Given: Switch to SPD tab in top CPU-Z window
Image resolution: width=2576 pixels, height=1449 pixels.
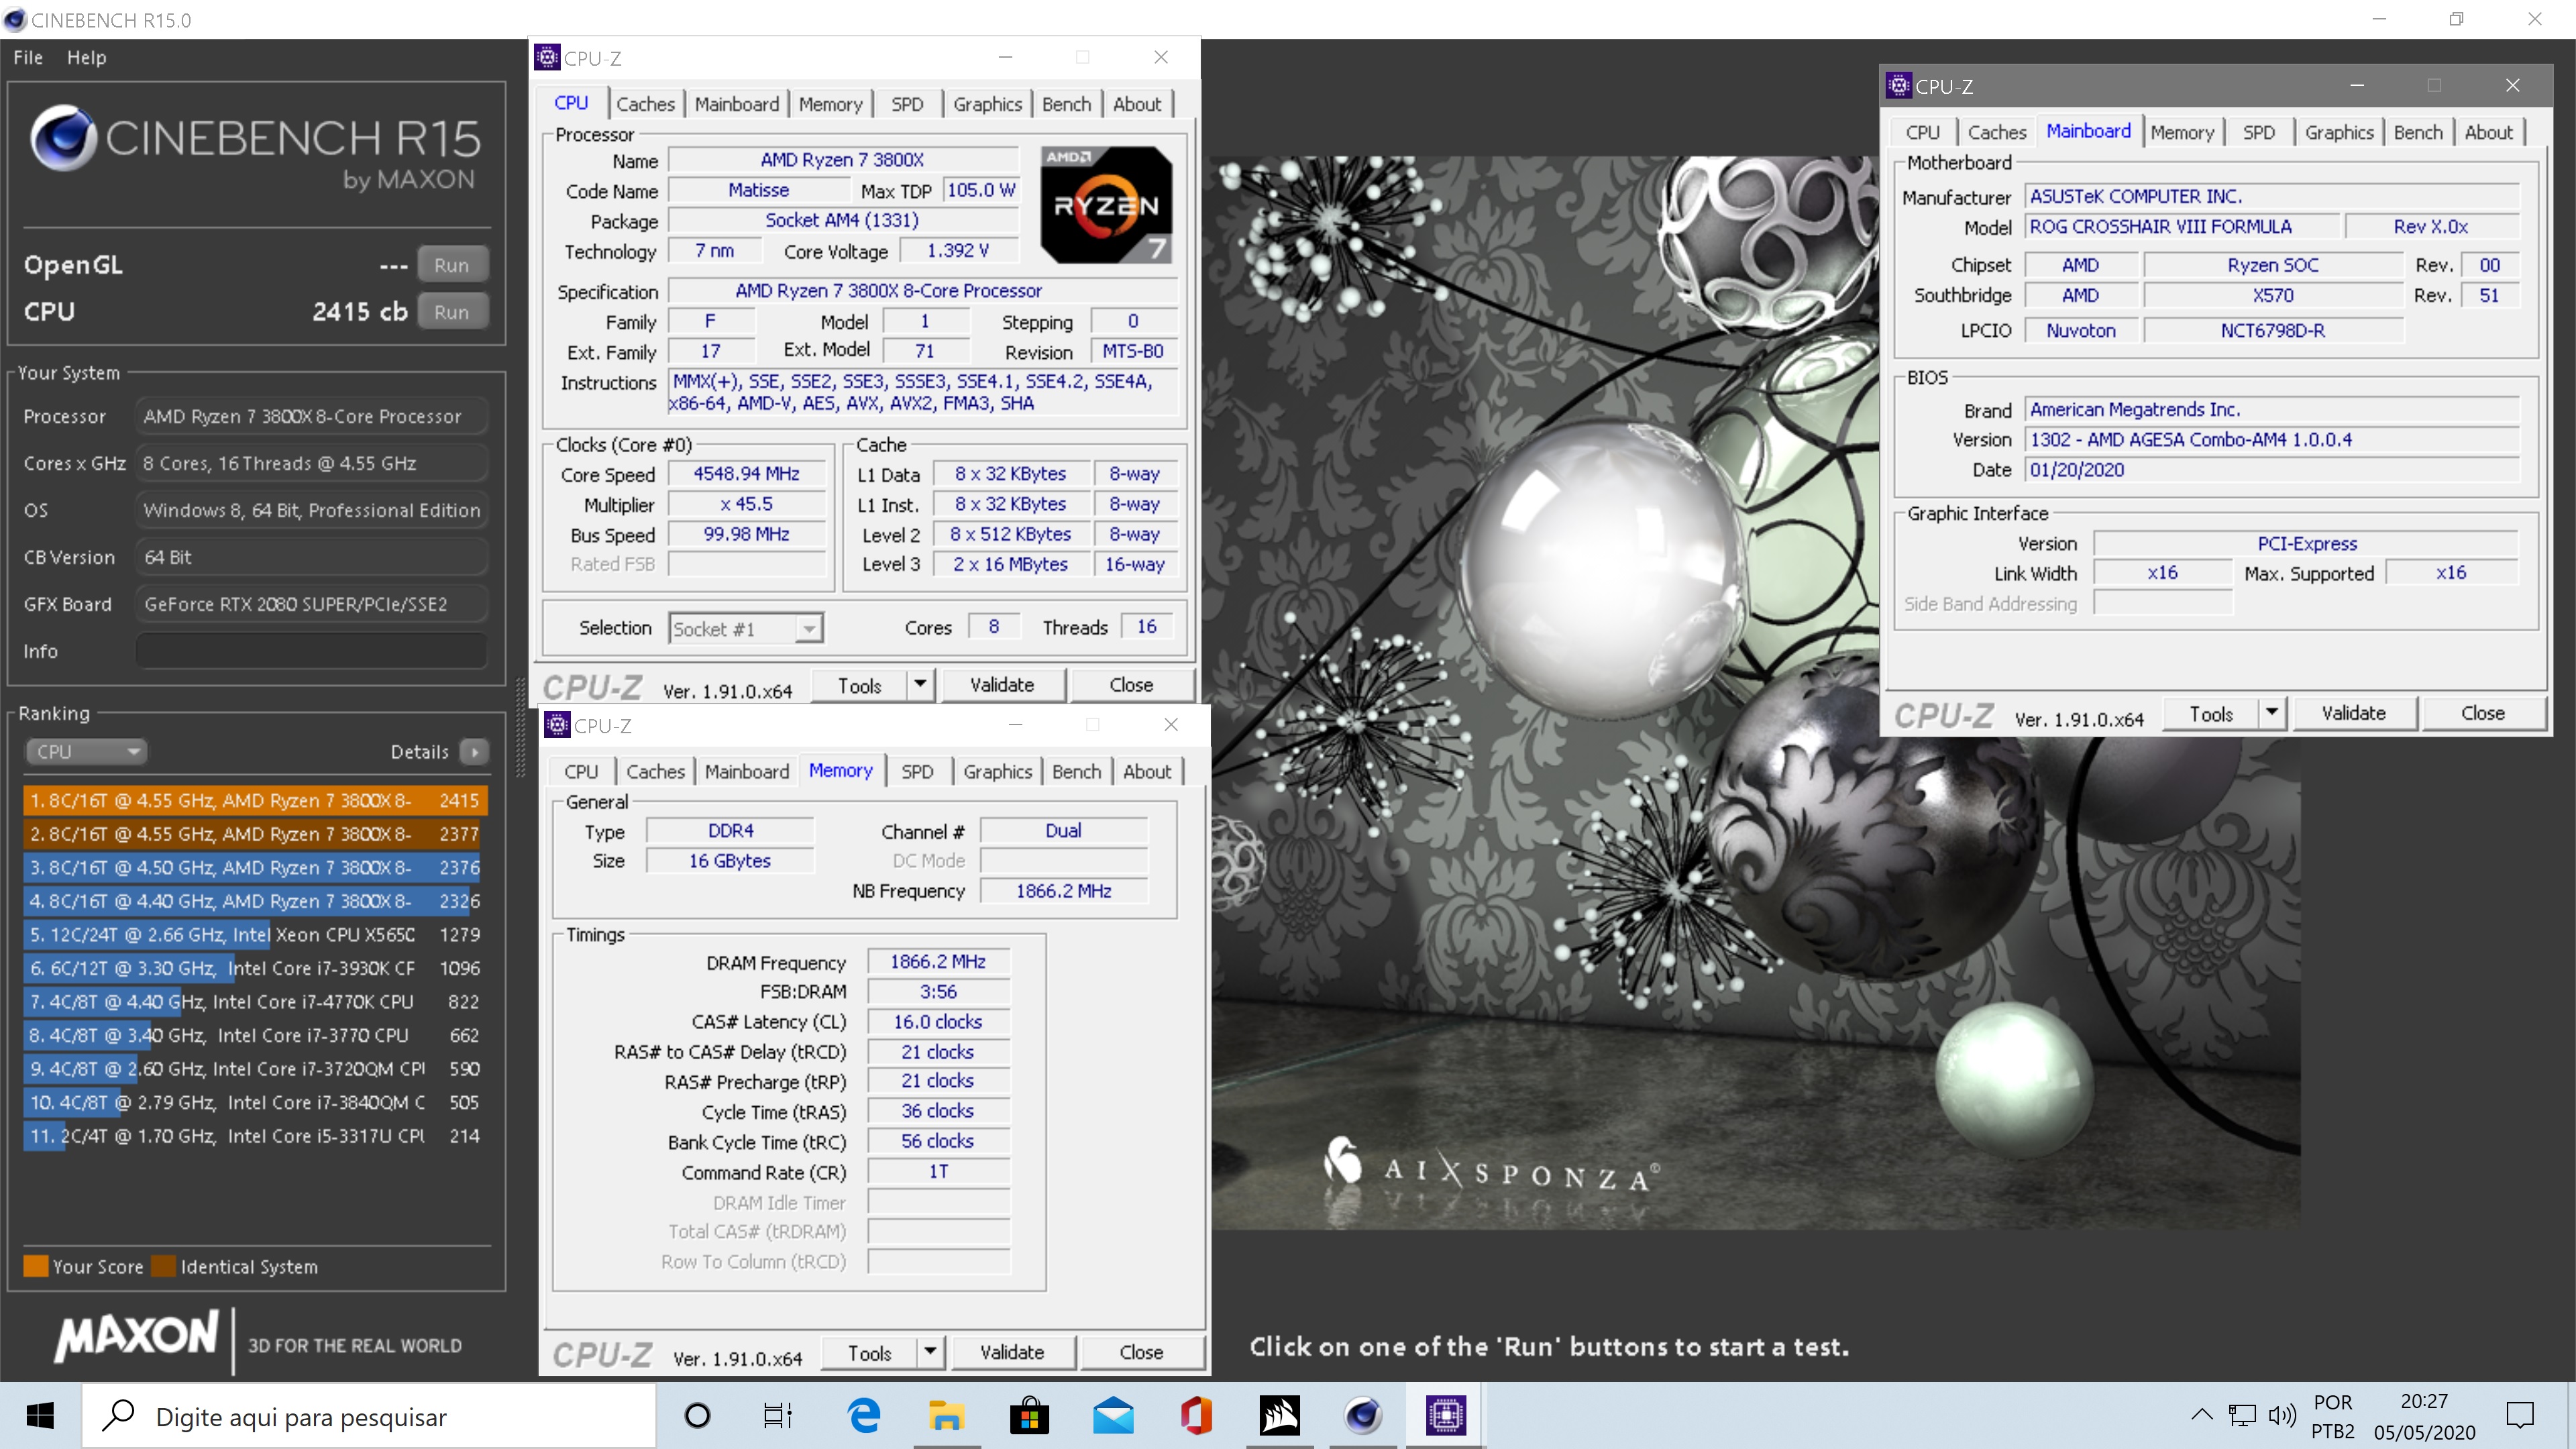Looking at the screenshot, I should click(907, 104).
